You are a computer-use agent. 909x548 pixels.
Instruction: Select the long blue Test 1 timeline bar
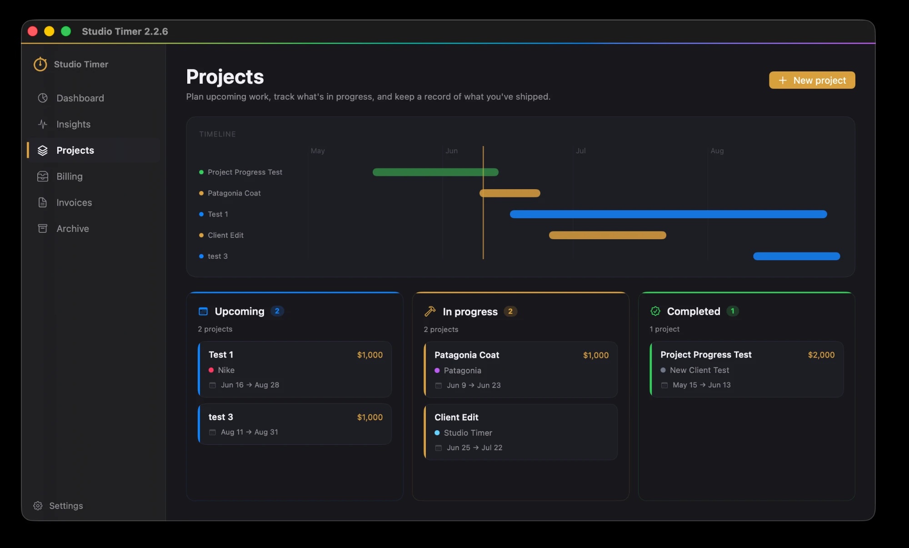pyautogui.click(x=668, y=214)
